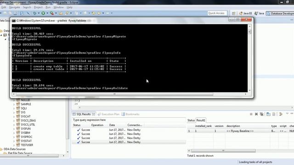
Task: Click the Terminate result stop icon
Action: point(251,114)
